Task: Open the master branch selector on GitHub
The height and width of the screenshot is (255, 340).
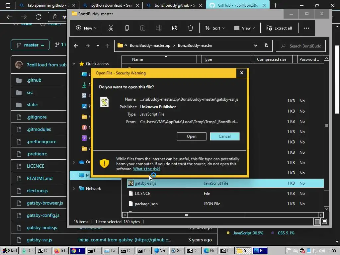Action: (30, 45)
